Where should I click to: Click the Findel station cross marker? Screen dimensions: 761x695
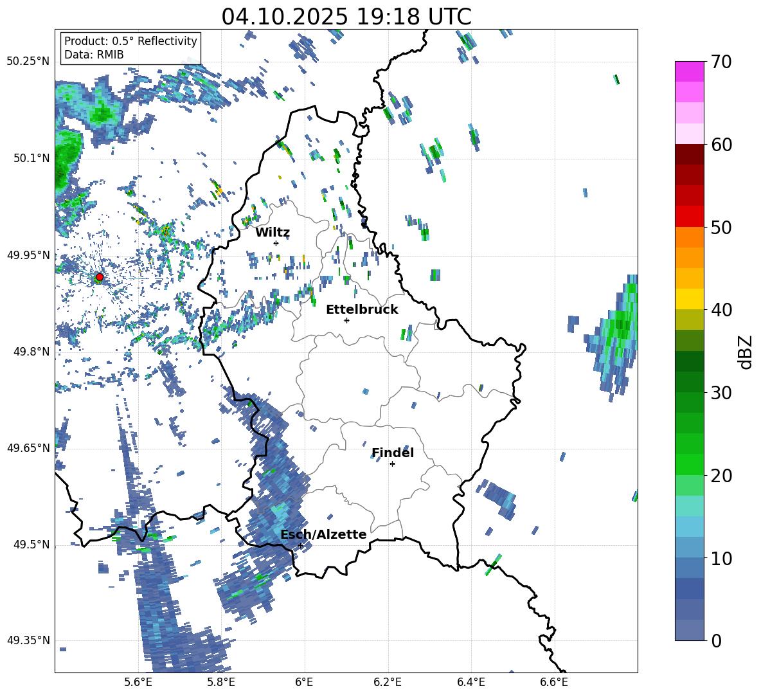tap(392, 464)
